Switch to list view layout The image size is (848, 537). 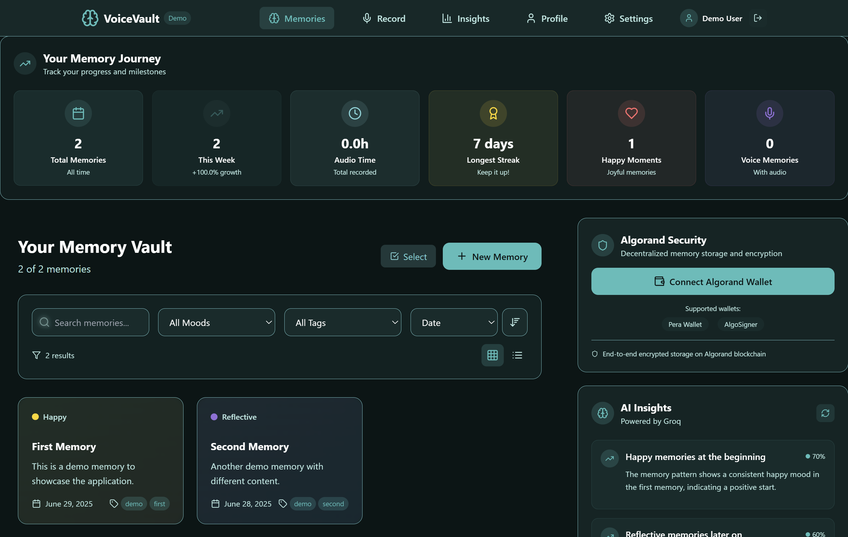coord(517,355)
